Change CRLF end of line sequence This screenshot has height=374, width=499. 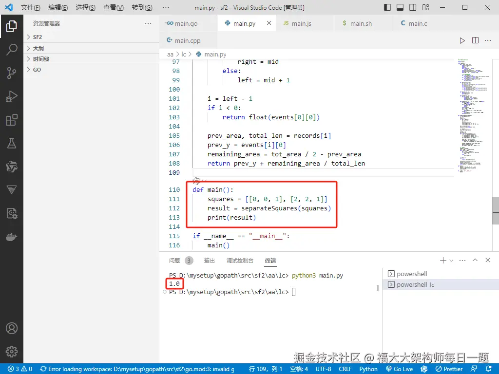[x=345, y=369]
